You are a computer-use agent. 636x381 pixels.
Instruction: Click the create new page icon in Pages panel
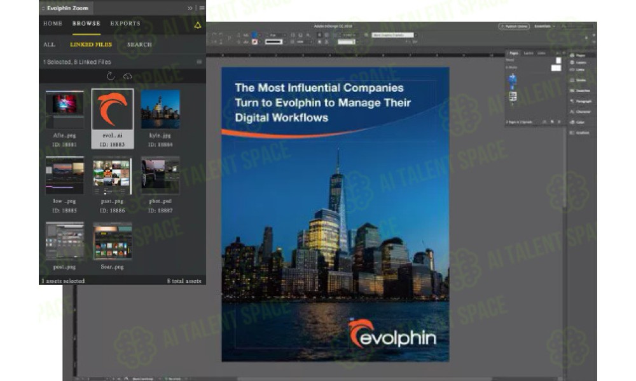pos(553,121)
